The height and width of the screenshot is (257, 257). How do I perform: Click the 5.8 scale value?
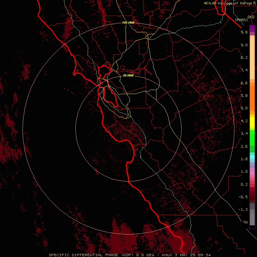pos(244,96)
